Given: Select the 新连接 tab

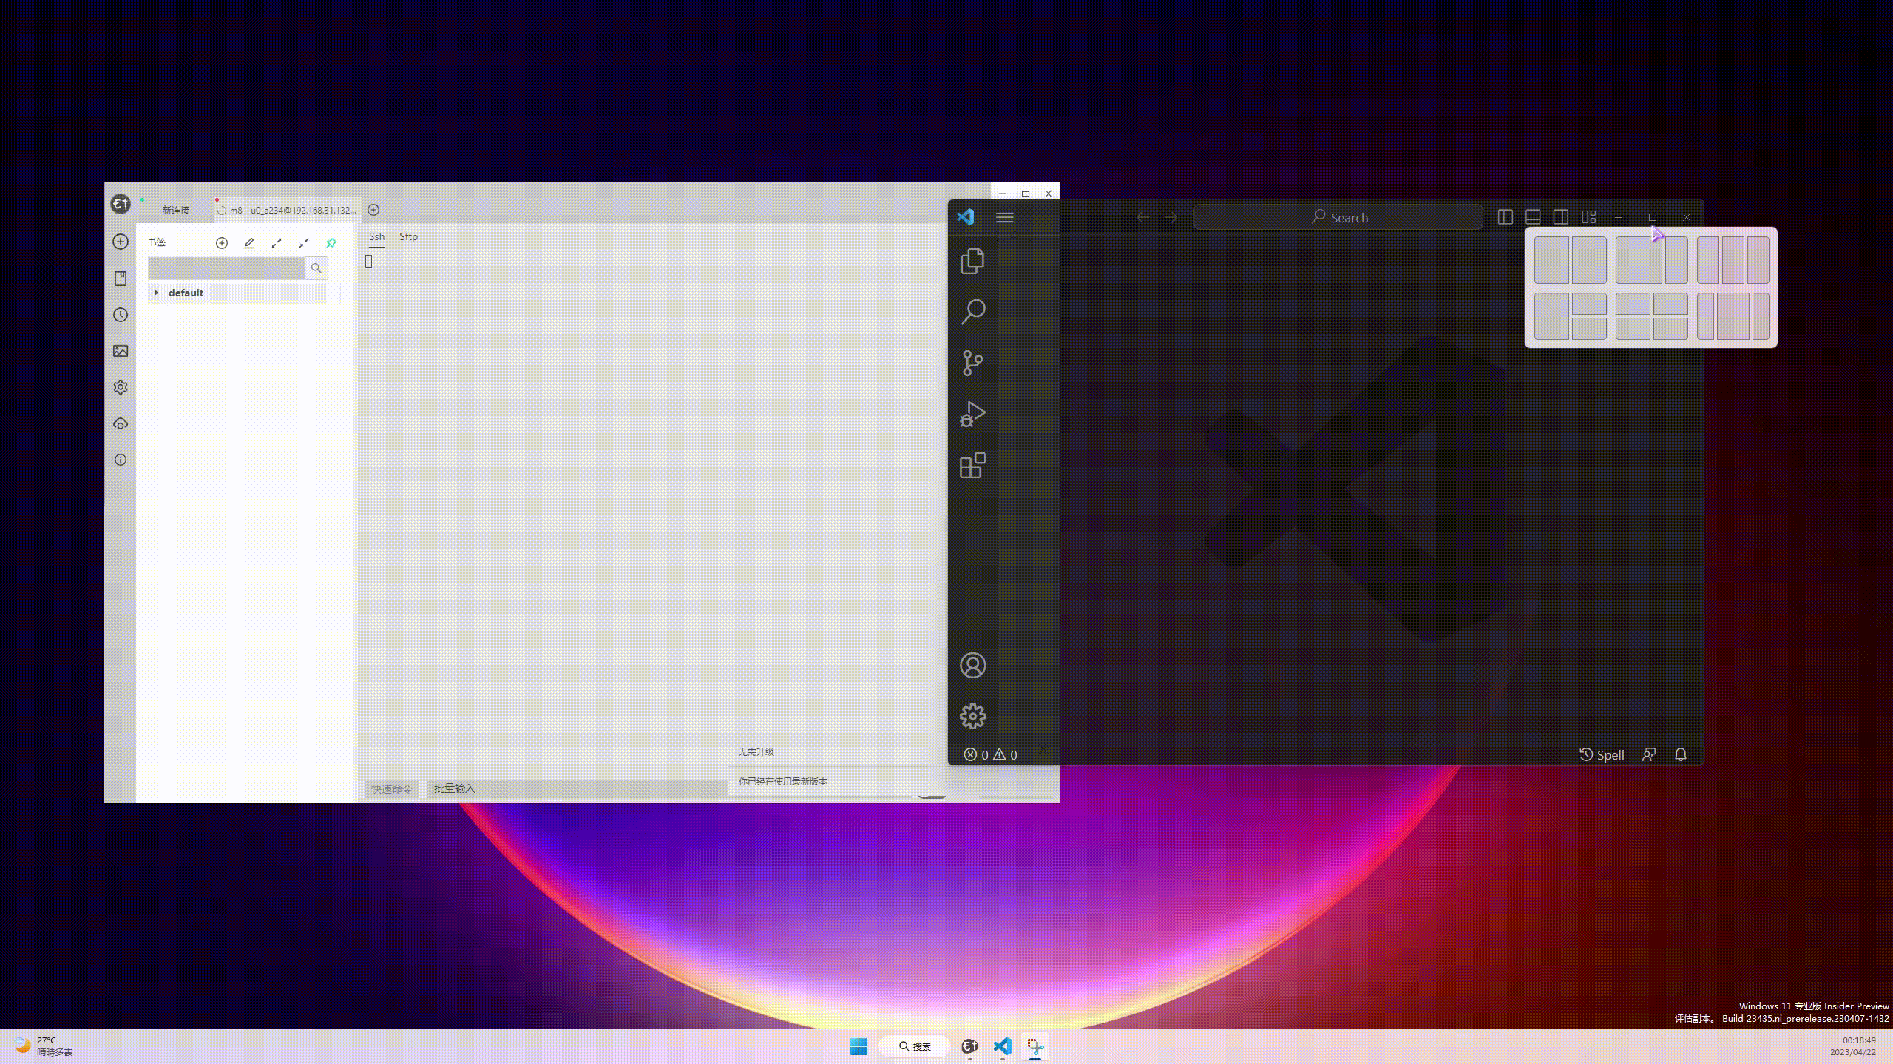Looking at the screenshot, I should [176, 211].
